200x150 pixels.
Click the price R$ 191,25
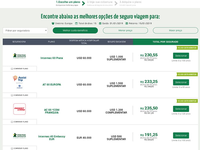tap(149, 135)
